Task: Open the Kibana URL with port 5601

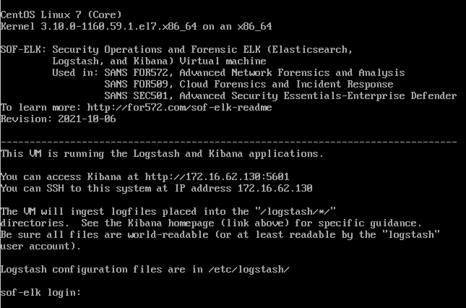Action: [217, 177]
